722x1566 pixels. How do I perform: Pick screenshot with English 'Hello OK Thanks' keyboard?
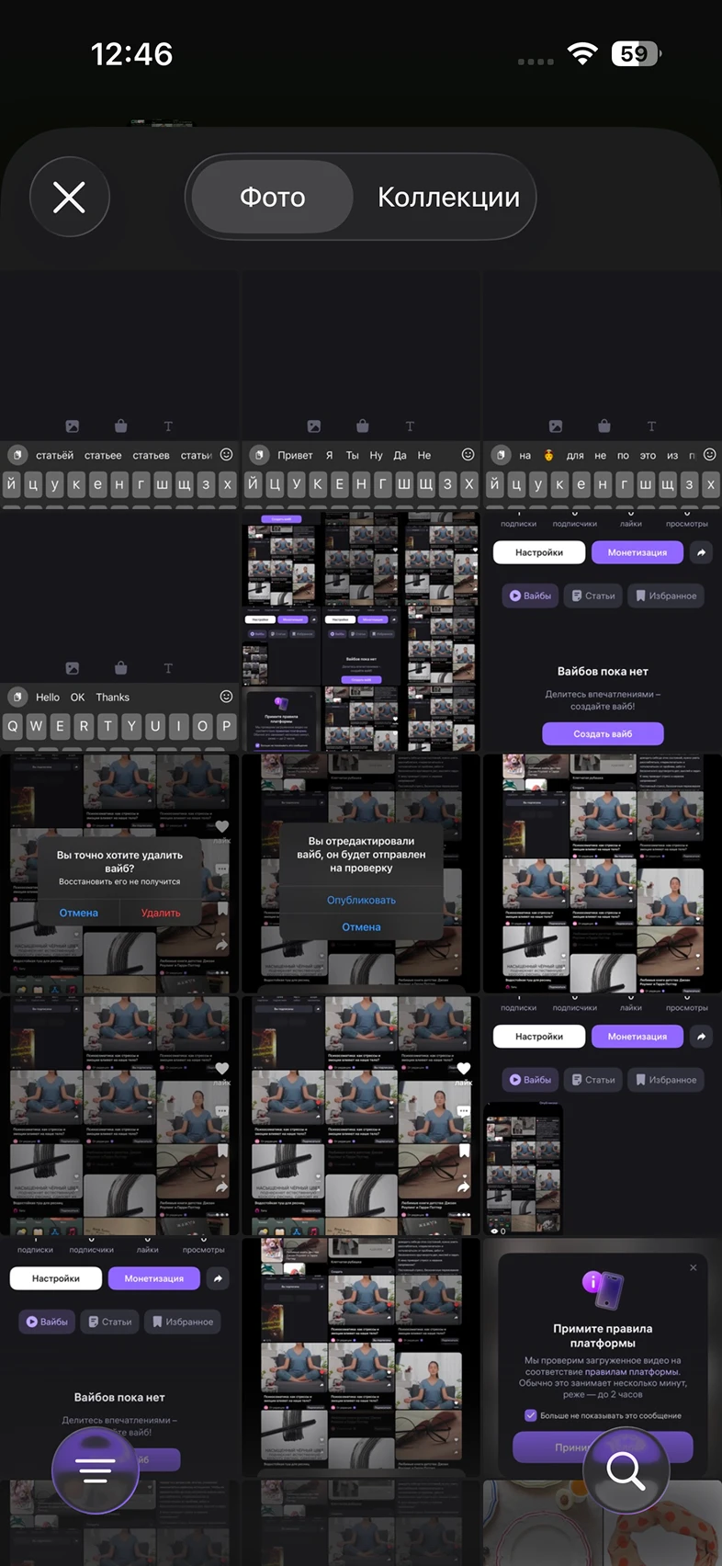[x=119, y=631]
